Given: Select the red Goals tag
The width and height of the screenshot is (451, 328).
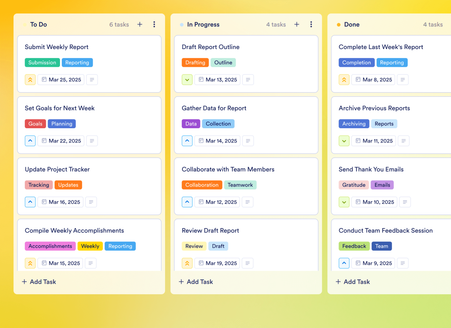Looking at the screenshot, I should [35, 123].
